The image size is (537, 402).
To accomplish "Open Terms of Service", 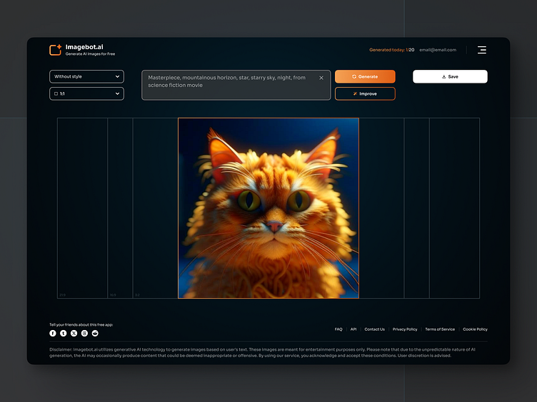I will pos(440,329).
